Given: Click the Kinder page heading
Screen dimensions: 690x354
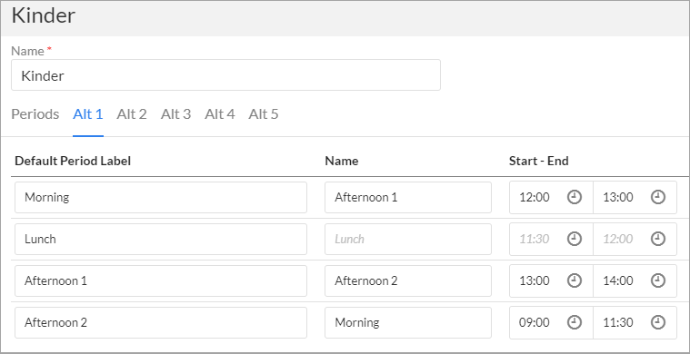Looking at the screenshot, I should coord(43,15).
